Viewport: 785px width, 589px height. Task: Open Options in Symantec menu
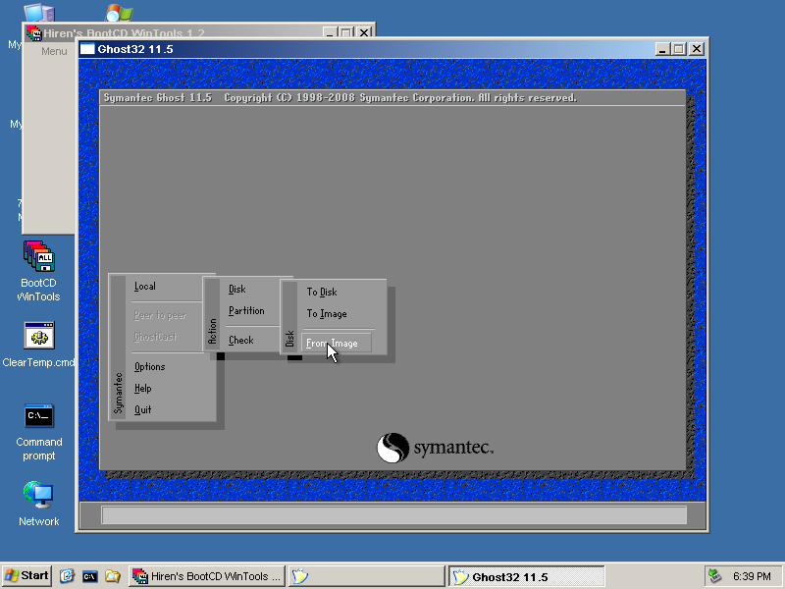click(x=149, y=366)
